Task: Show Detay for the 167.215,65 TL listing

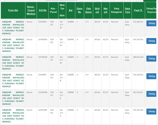Action: point(152,94)
